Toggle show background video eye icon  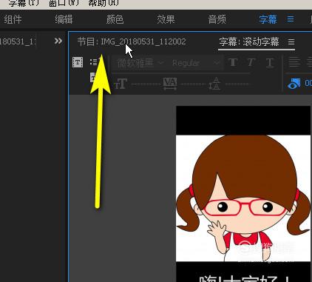click(x=294, y=84)
